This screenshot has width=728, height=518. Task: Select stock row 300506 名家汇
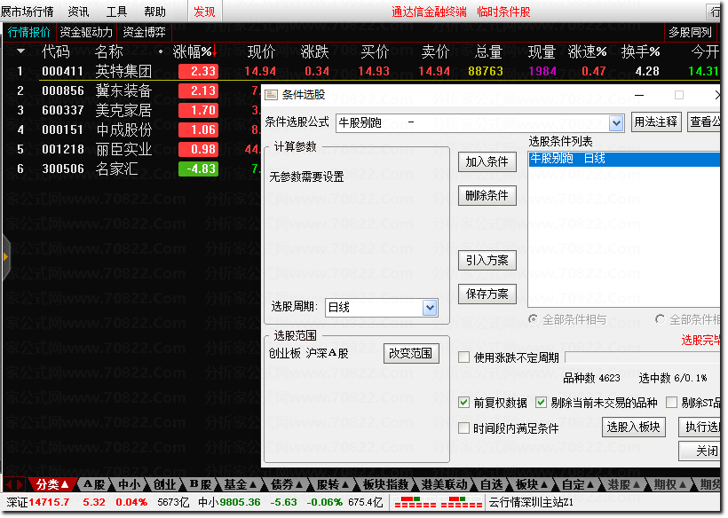132,169
